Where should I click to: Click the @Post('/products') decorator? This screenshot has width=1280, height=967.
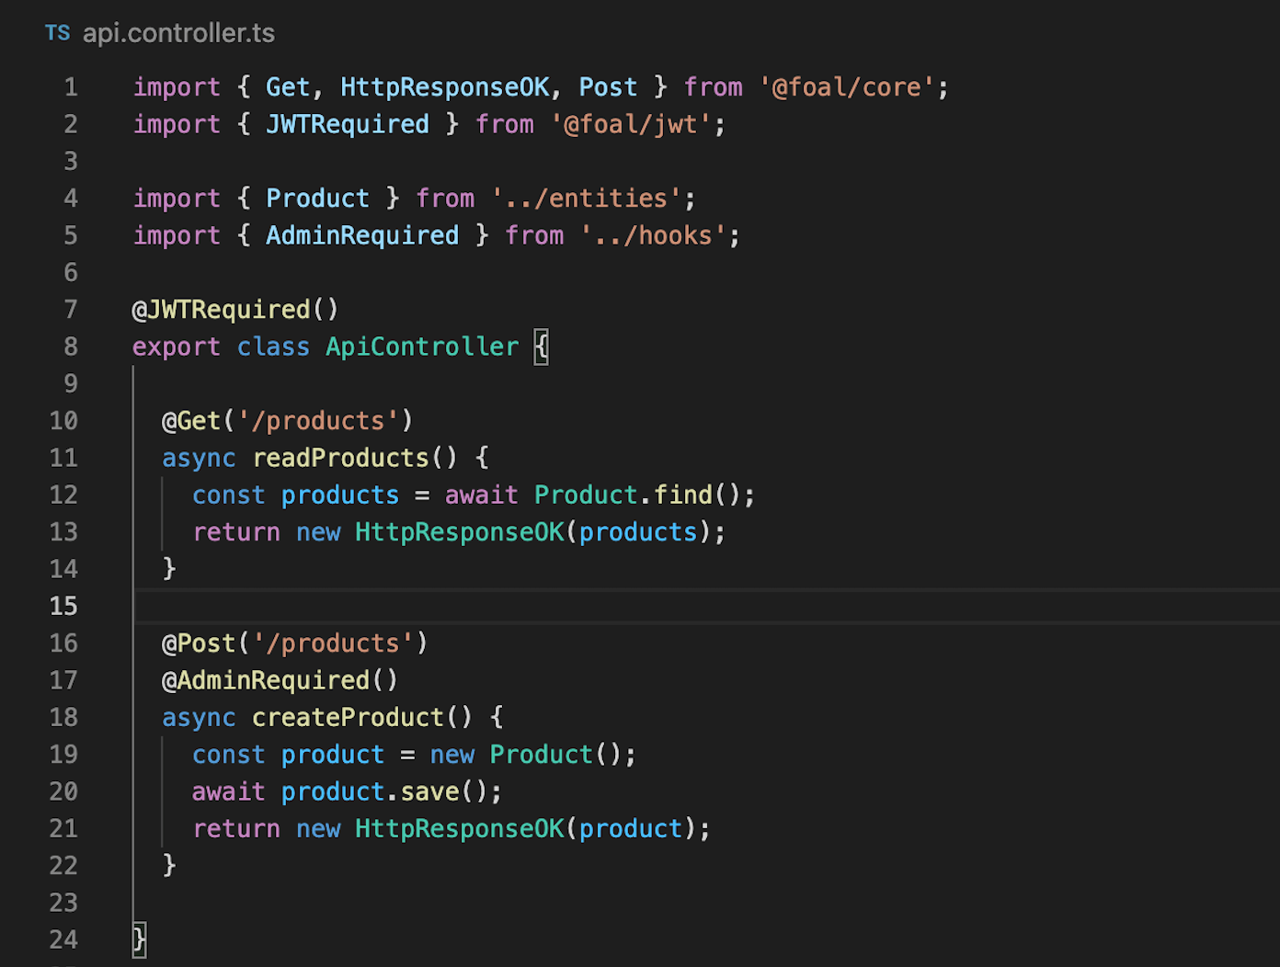(295, 643)
